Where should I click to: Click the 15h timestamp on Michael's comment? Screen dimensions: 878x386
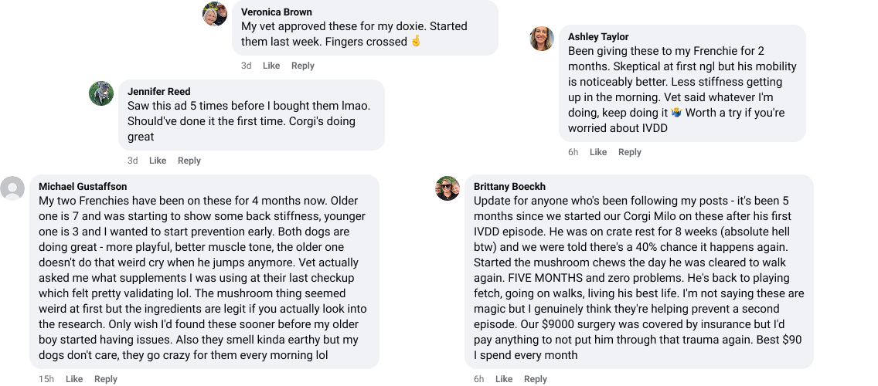[x=46, y=379]
